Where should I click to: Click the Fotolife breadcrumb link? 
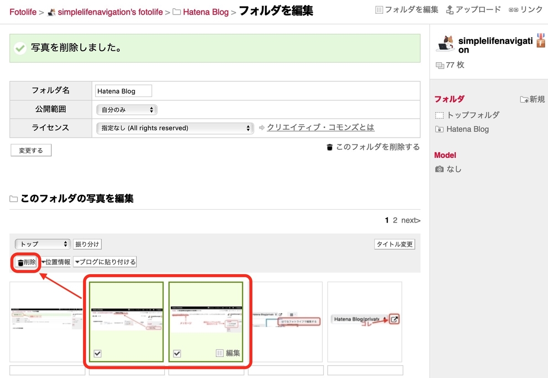[x=23, y=12]
